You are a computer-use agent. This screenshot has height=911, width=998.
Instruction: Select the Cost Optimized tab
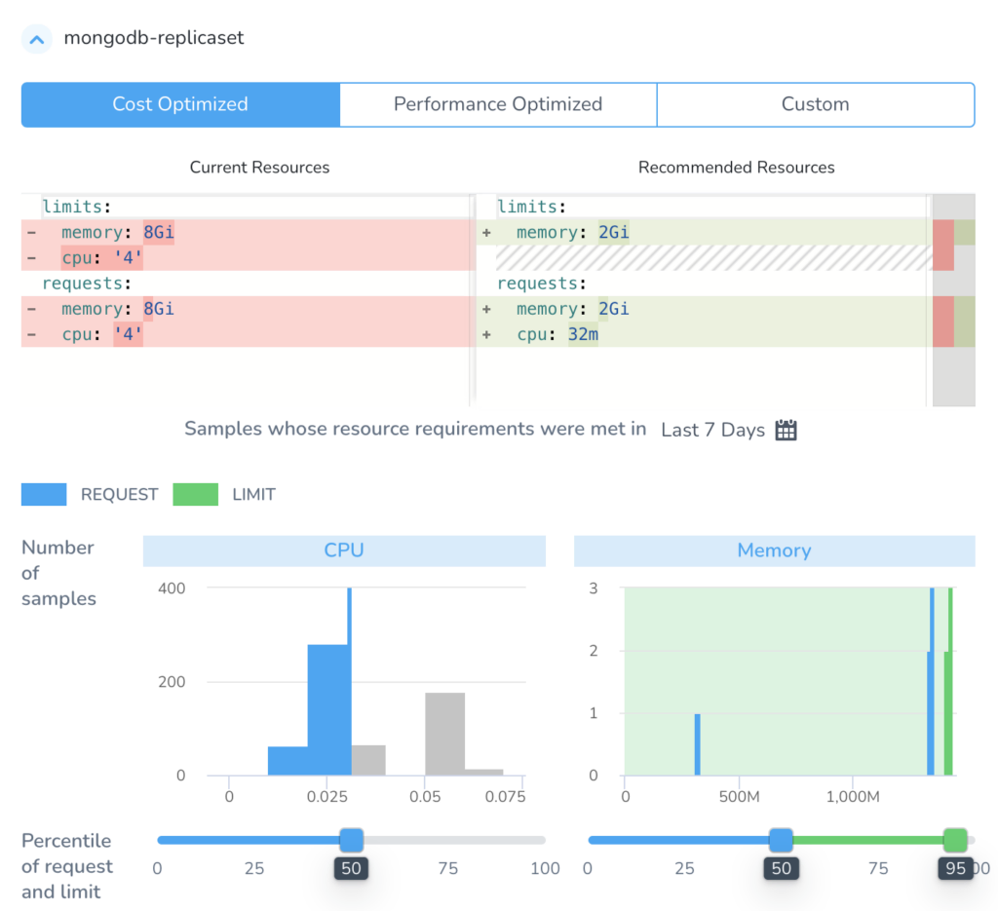click(180, 104)
